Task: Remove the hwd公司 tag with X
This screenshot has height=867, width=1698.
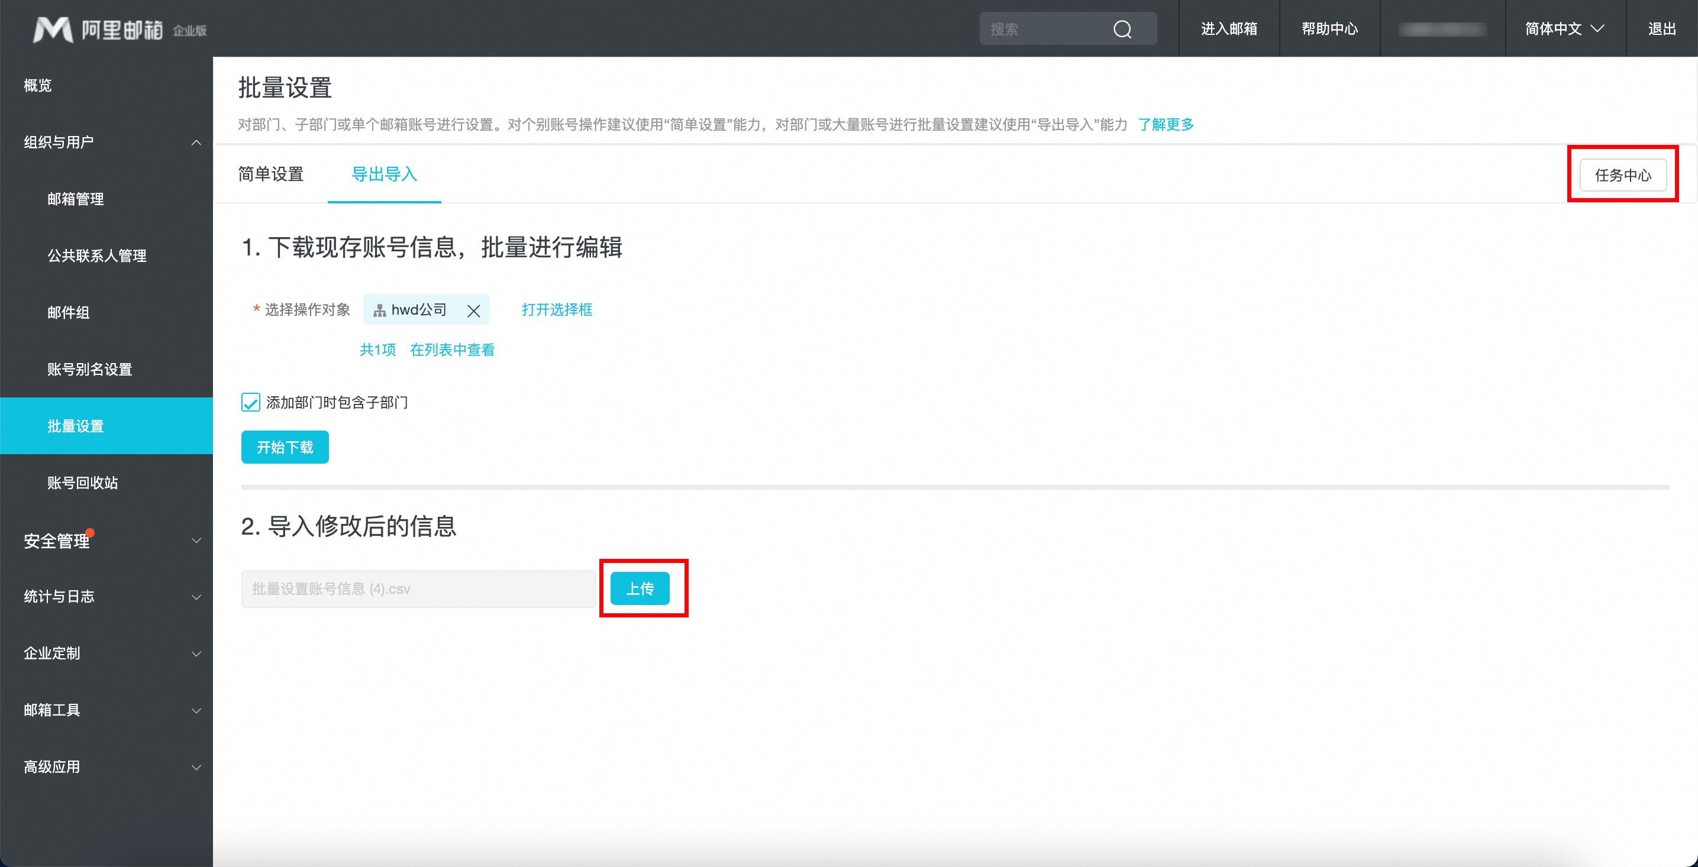Action: click(x=473, y=310)
